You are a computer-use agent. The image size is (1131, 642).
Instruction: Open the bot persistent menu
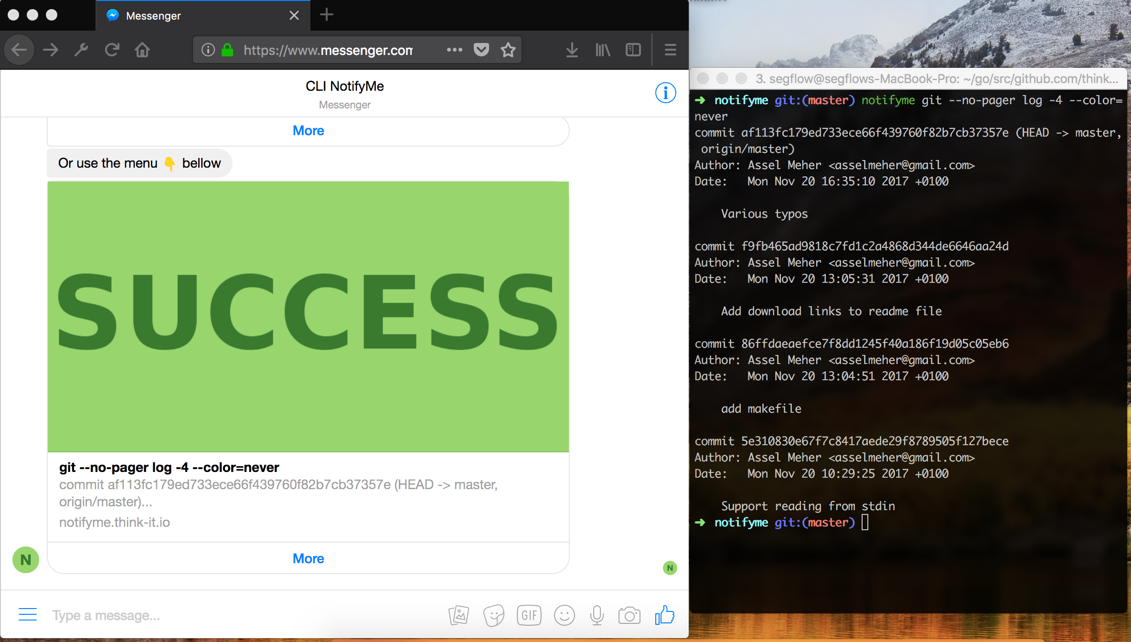point(28,614)
